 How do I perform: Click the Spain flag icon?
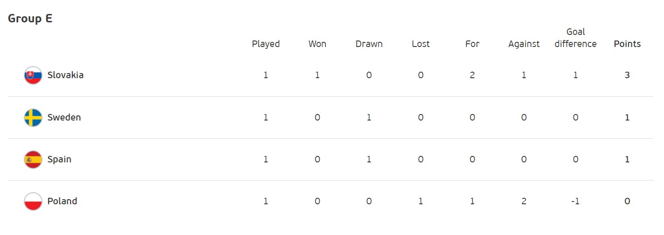coord(33,160)
